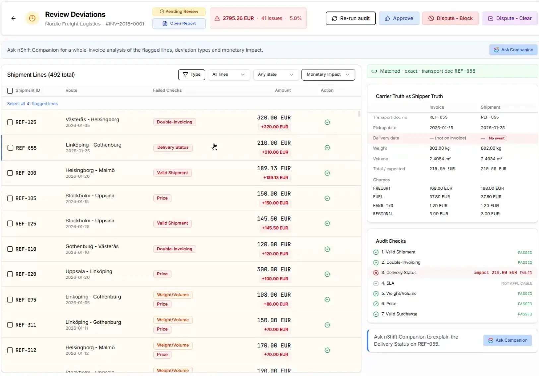The height and width of the screenshot is (376, 539).
Task: Click the Pending Review status badge
Action: 179,12
